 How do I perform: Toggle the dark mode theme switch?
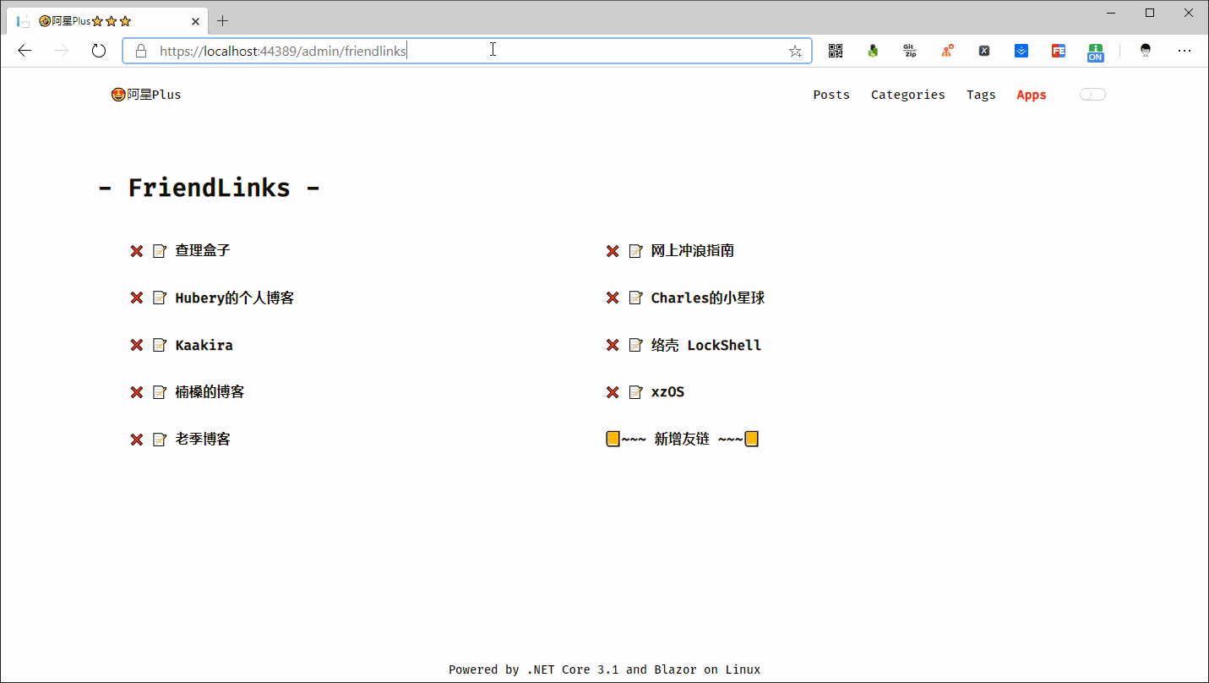point(1092,95)
